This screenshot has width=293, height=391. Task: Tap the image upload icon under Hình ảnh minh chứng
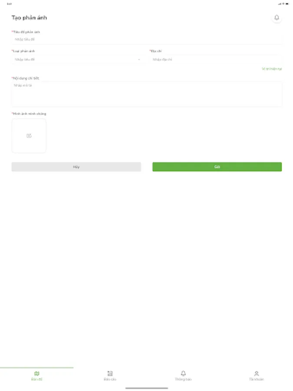[x=29, y=135]
